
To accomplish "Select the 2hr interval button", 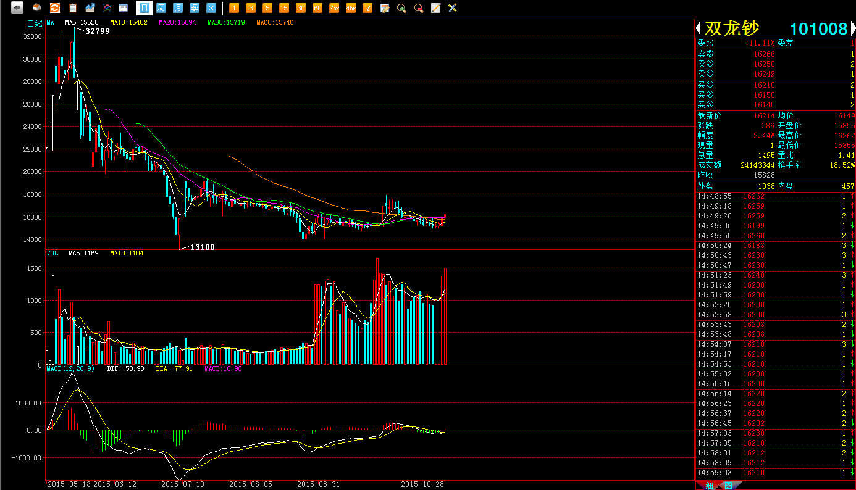I will (334, 8).
